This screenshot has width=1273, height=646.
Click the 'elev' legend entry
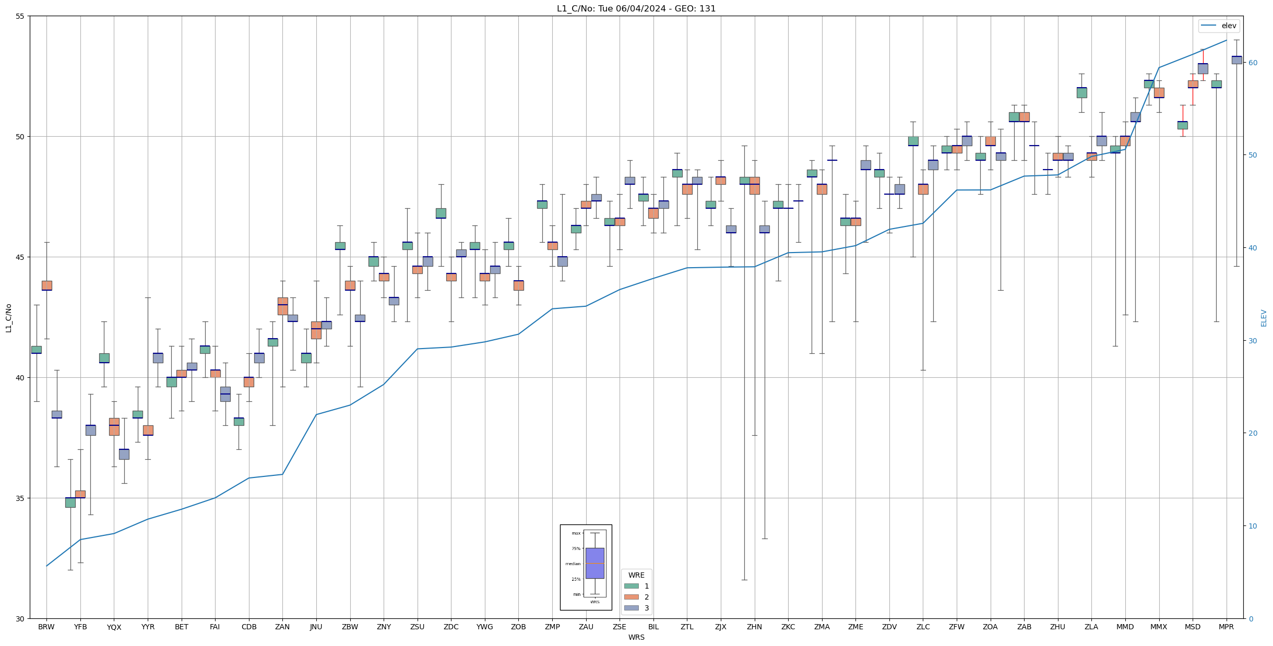coord(1219,26)
